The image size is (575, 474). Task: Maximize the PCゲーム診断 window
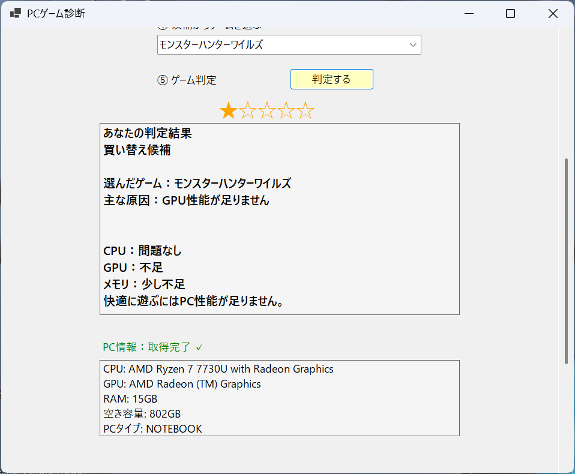coord(510,14)
